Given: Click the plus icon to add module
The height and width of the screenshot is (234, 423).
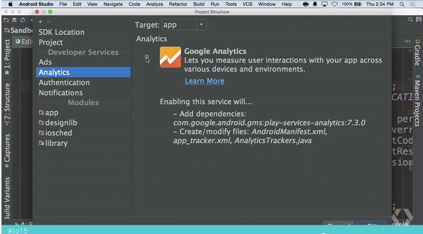Looking at the screenshot, I should (40, 22).
